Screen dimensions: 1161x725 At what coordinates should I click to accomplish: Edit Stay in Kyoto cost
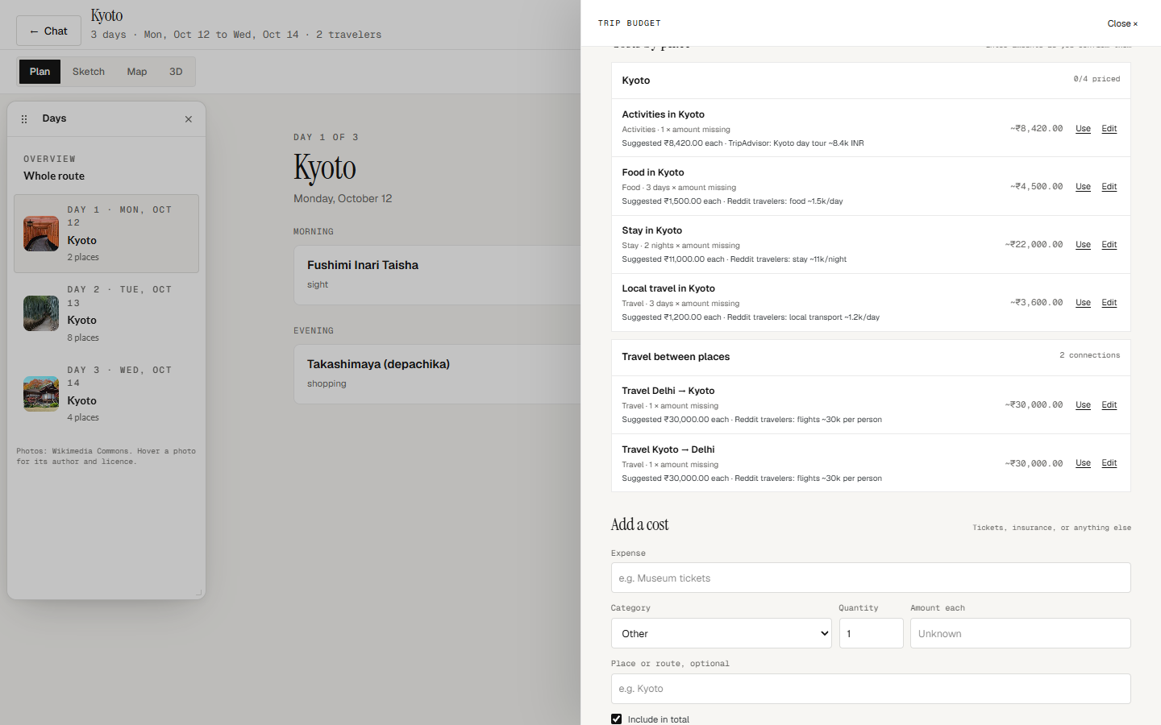(x=1109, y=245)
